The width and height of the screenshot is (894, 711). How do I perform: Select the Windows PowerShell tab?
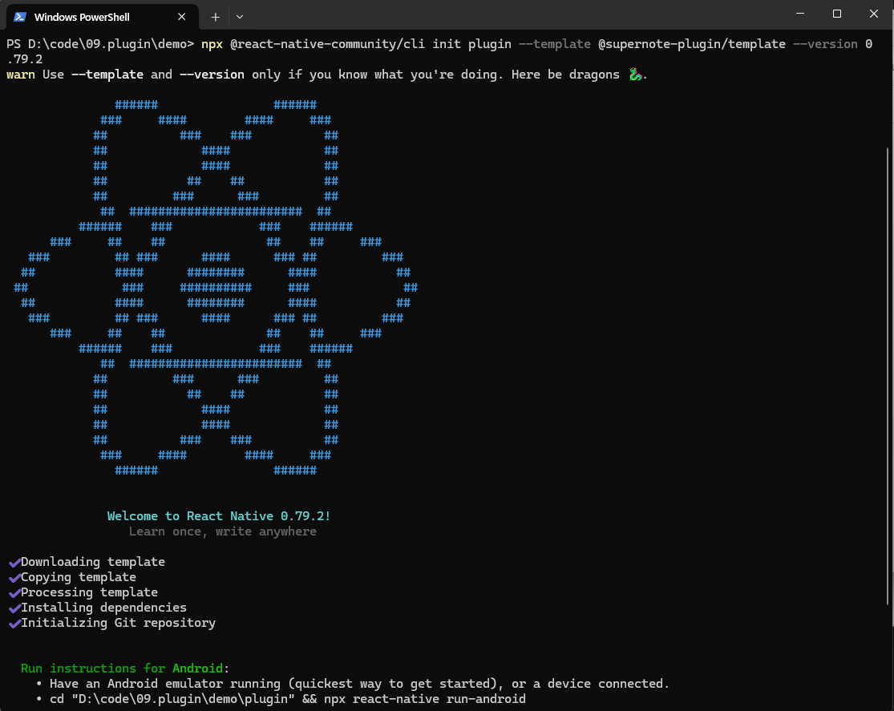point(103,17)
